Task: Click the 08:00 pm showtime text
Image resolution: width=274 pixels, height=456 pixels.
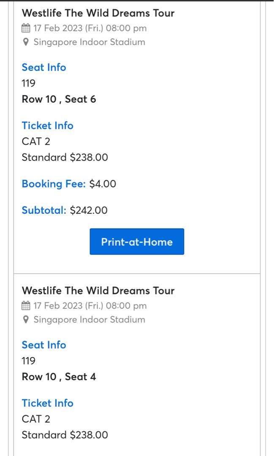Action: [x=125, y=28]
